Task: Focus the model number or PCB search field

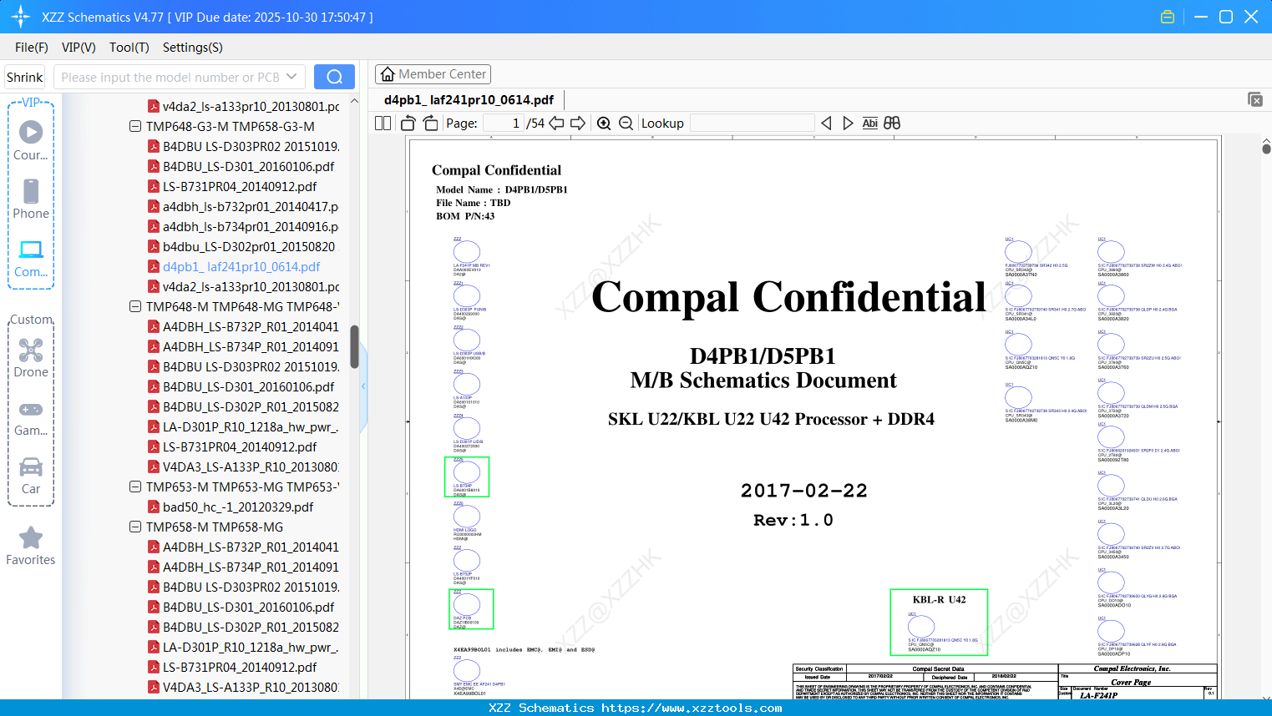Action: click(169, 77)
